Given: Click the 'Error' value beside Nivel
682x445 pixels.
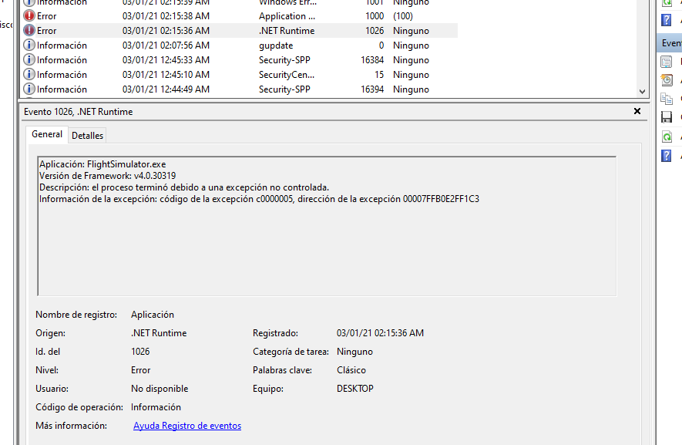Looking at the screenshot, I should click(140, 369).
